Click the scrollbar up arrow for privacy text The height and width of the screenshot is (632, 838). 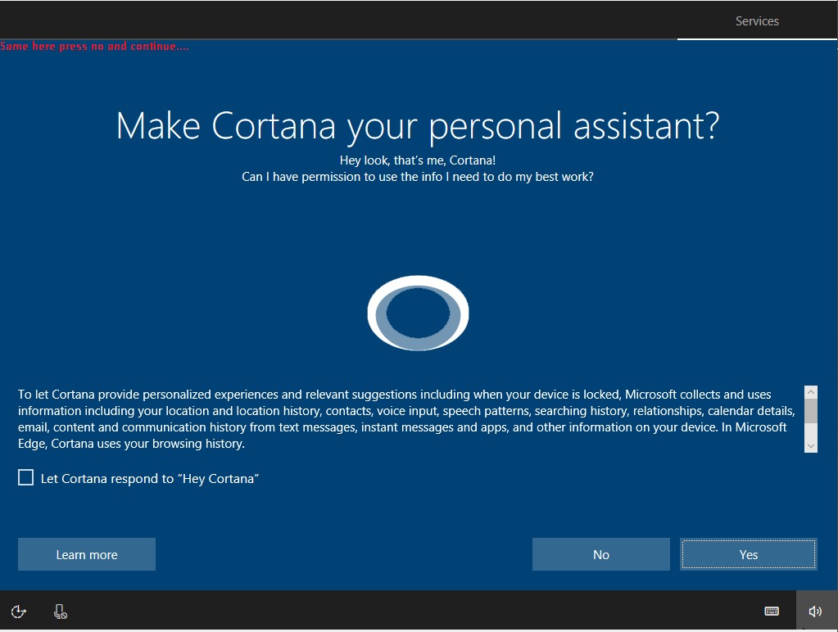(811, 392)
